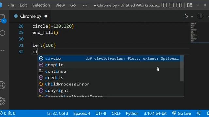
Task: Choose the compile suggestion
Action: 109,65
